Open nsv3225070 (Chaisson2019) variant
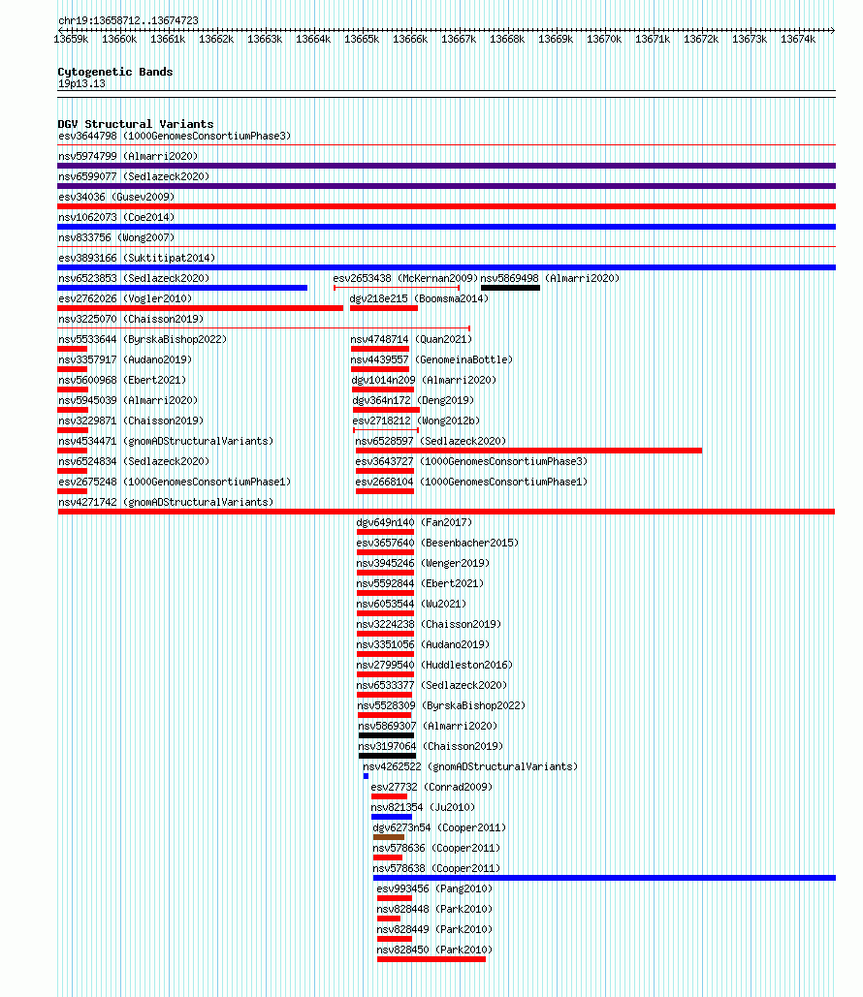This screenshot has width=863, height=997. click(131, 319)
